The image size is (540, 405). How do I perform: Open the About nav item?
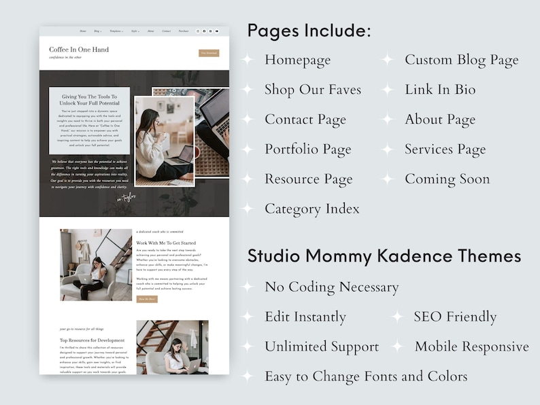pyautogui.click(x=151, y=31)
